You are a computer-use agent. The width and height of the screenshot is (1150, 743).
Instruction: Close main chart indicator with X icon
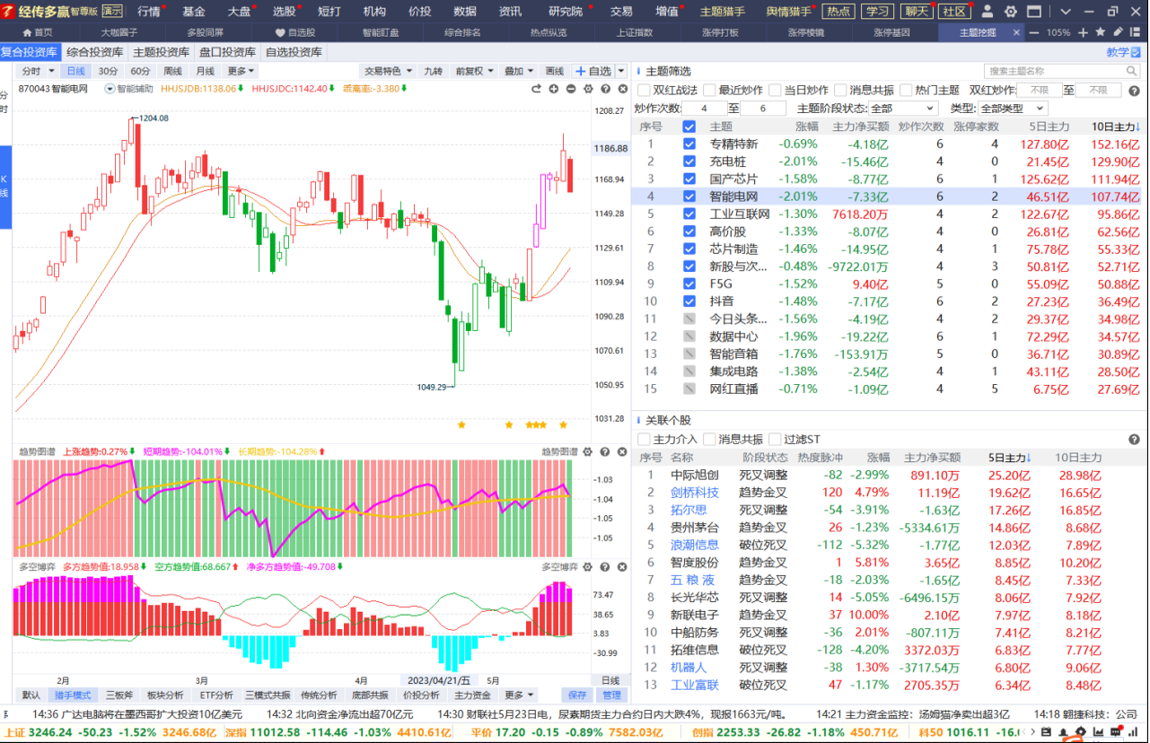[621, 89]
